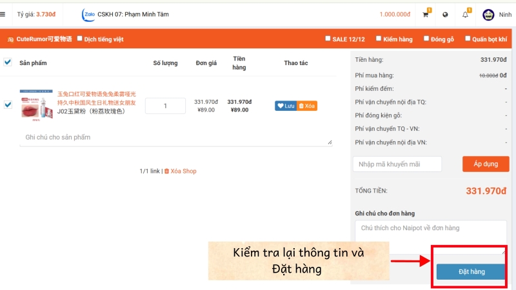Click the Tiền hàng ¥89.00 cell

(239, 110)
